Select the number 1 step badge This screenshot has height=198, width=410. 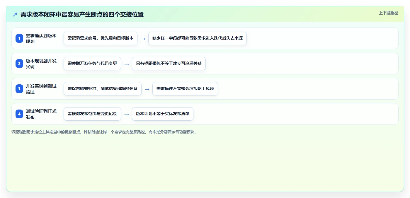pos(19,38)
